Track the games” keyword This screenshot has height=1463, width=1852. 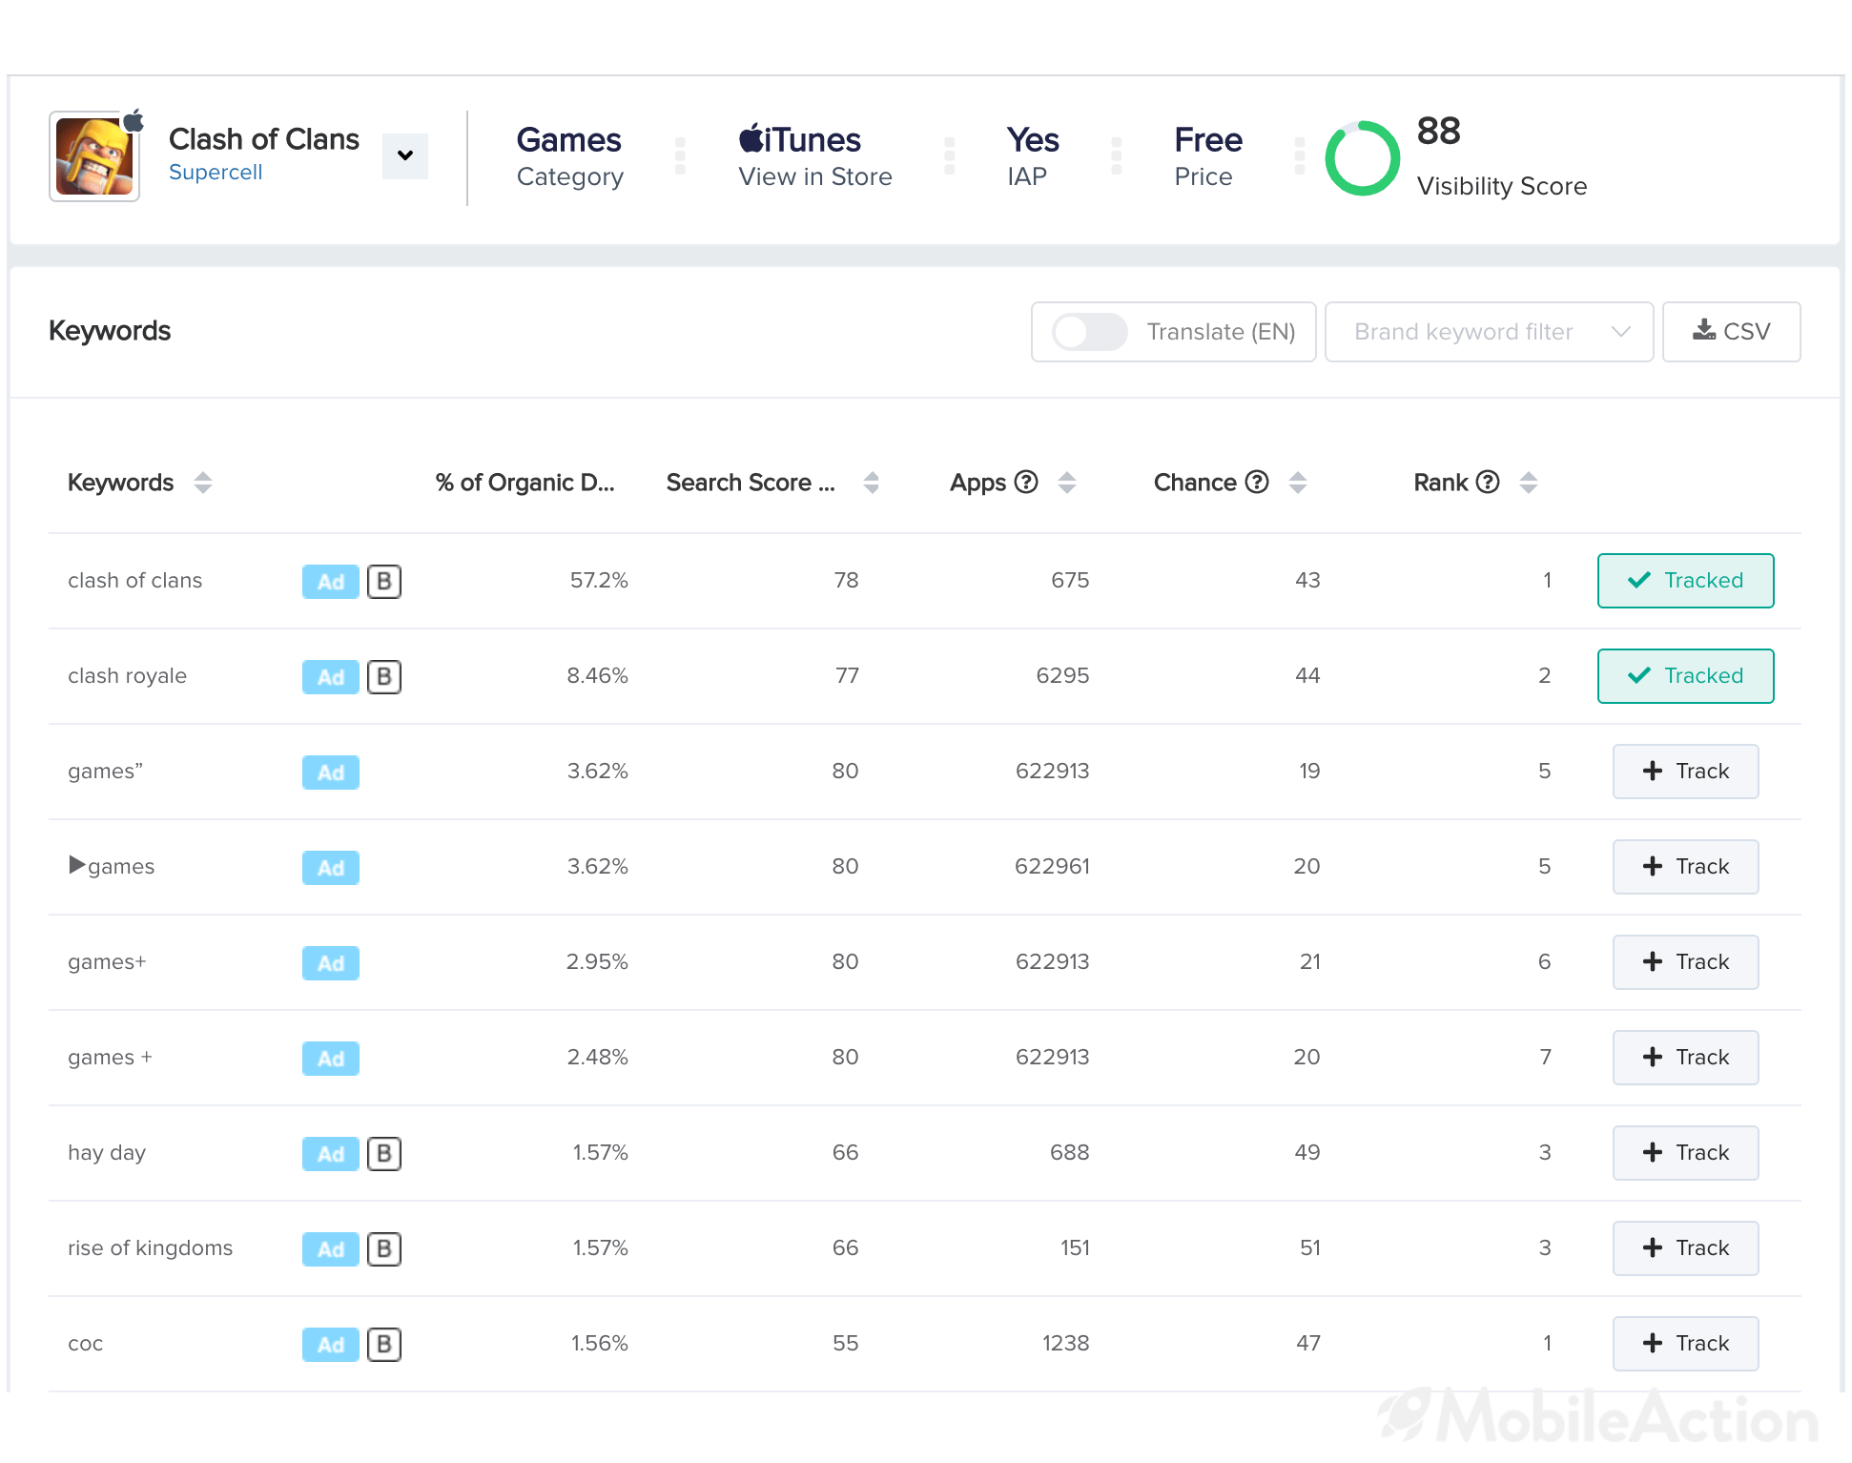1685,772
